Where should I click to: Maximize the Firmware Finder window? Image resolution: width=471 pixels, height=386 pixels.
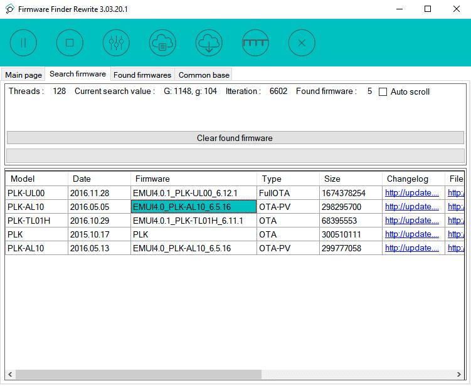[428, 9]
